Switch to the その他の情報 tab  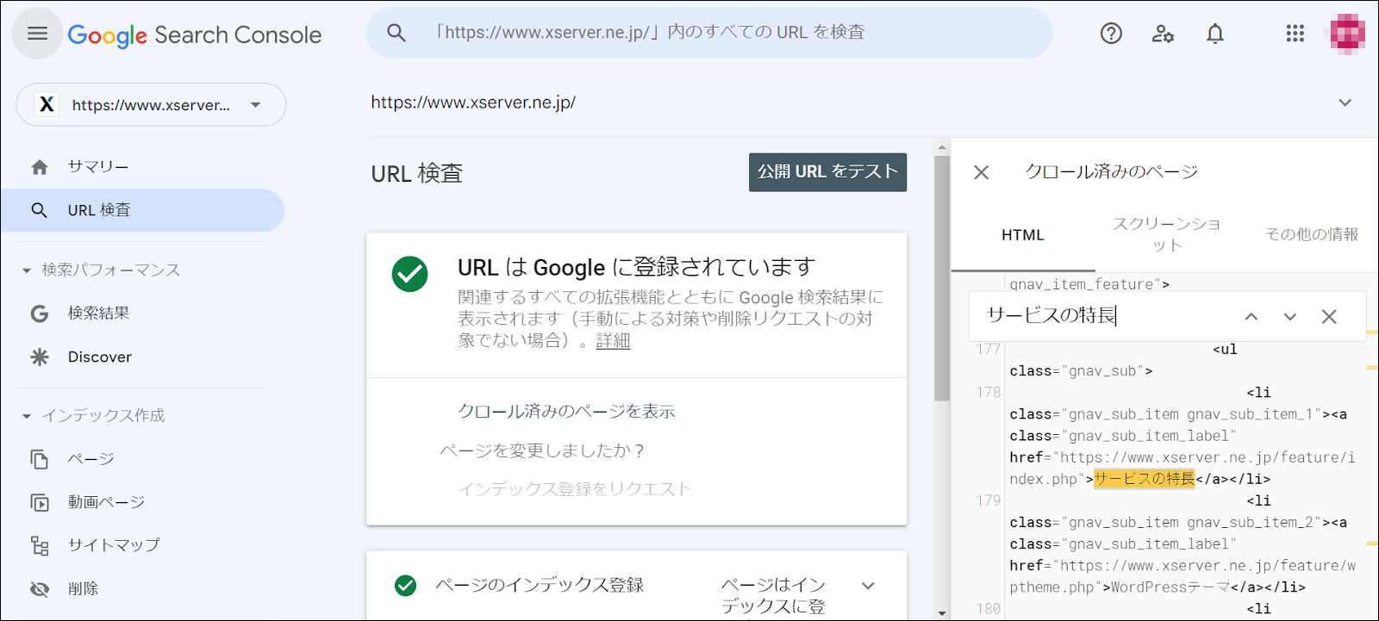point(1311,234)
